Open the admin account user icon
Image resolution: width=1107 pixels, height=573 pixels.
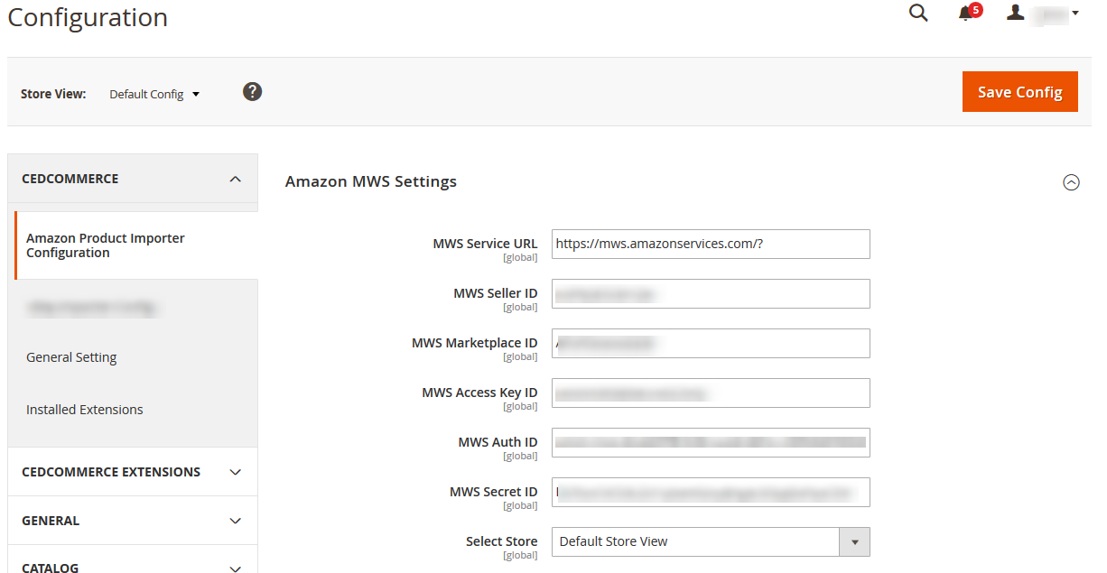click(1014, 12)
